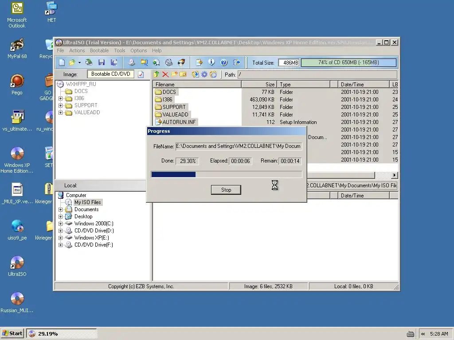Click the Start button on taskbar
454x340 pixels.
pyautogui.click(x=12, y=334)
